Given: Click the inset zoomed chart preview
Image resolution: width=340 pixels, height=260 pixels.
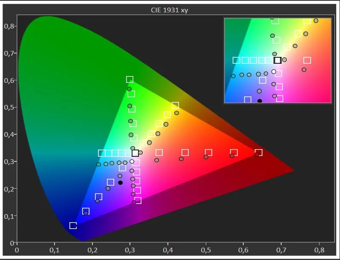Looking at the screenshot, I should tap(277, 60).
